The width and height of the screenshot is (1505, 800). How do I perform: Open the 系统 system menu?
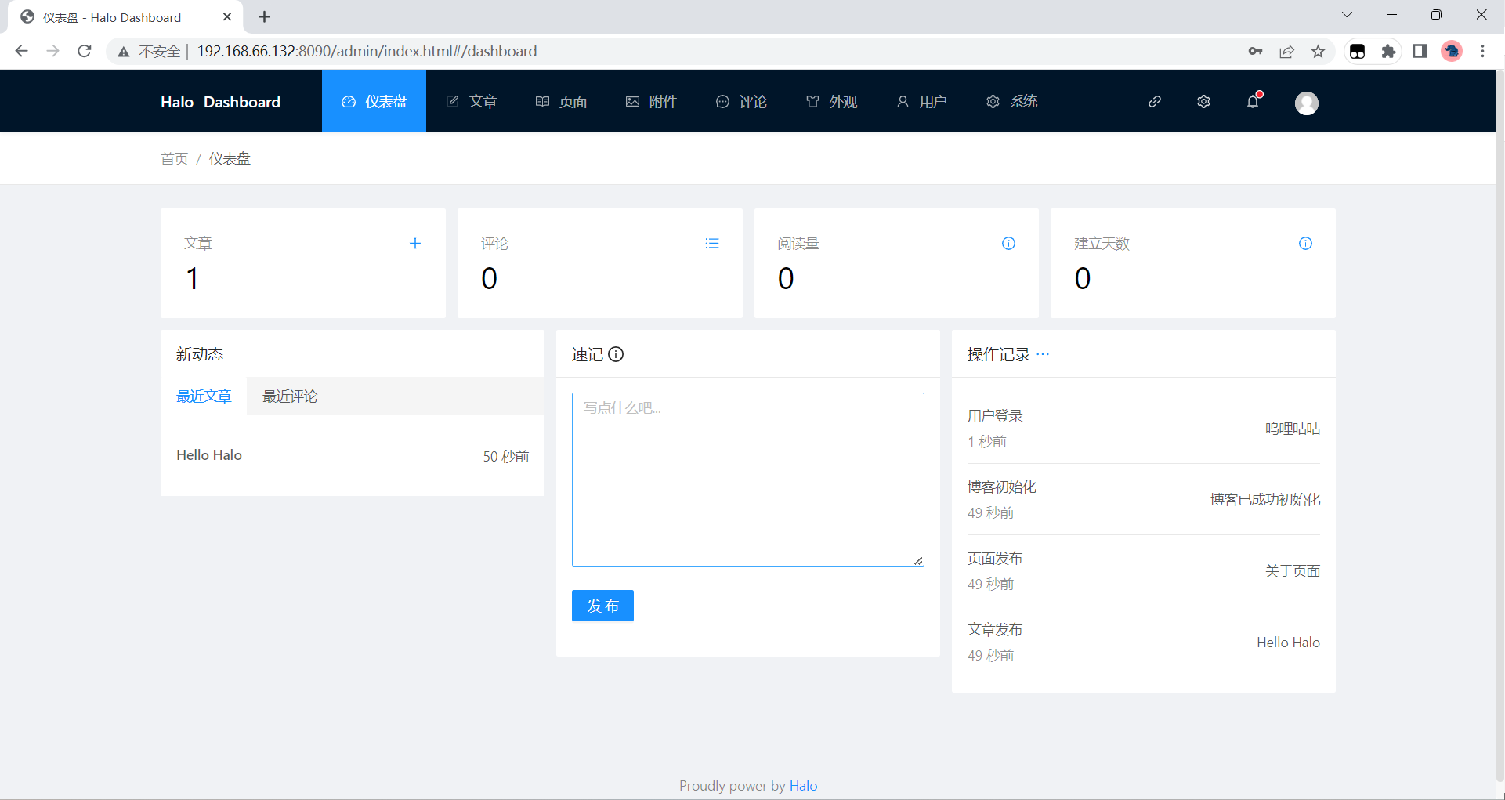(x=1012, y=102)
